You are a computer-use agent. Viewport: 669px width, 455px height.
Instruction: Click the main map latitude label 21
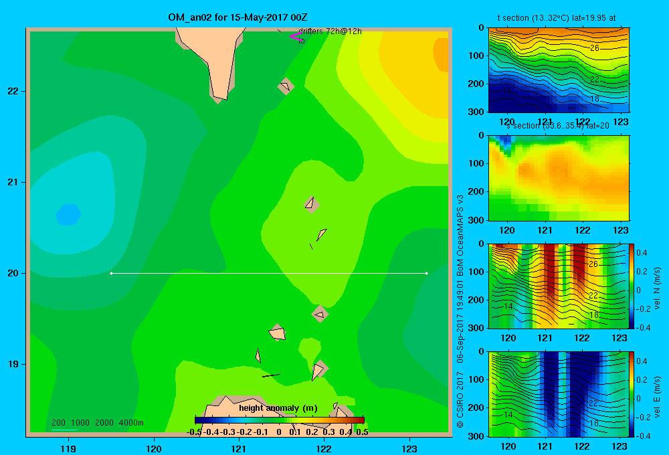click(13, 182)
